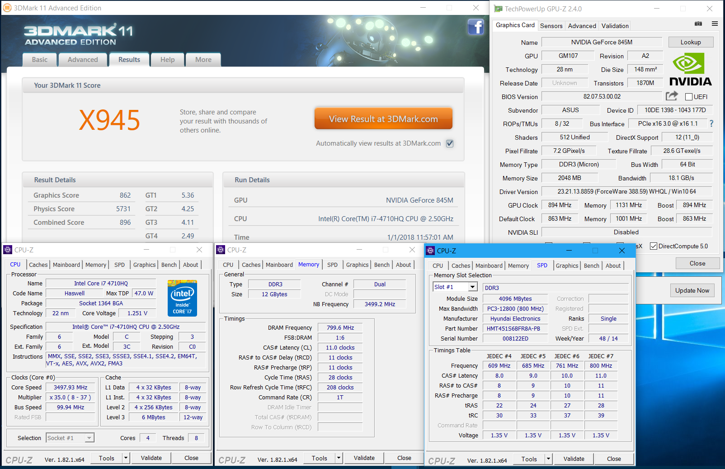Click the CAS# Latency 11.0 clocks value

340,348
